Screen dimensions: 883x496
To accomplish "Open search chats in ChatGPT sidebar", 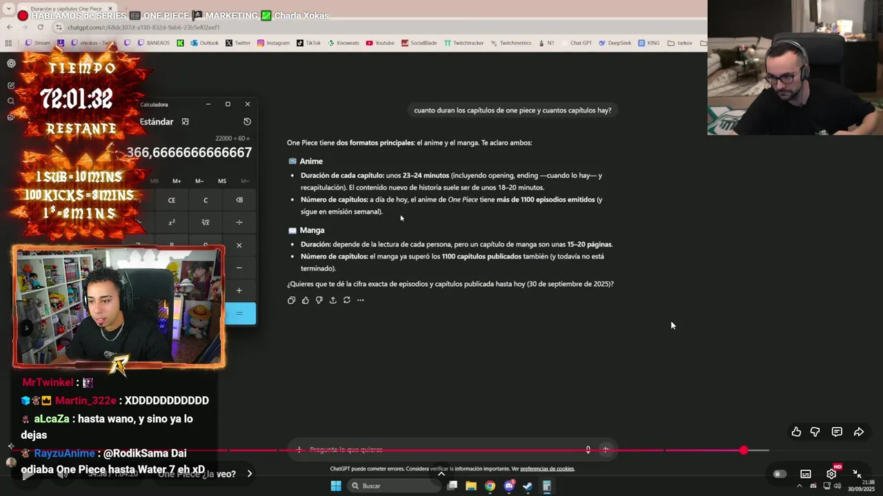I will tap(11, 101).
